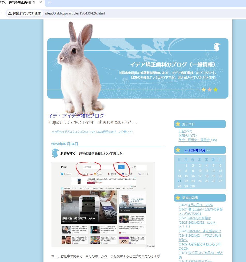The height and width of the screenshot is (262, 246).
Task: Open recent article 2024/02 ドラゴン紹介が続く
Action: coord(200,238)
